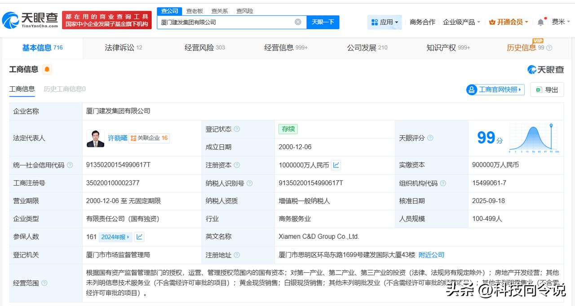This screenshot has width=575, height=306.
Task: Open the 应用 dropdown menu
Action: [385, 22]
